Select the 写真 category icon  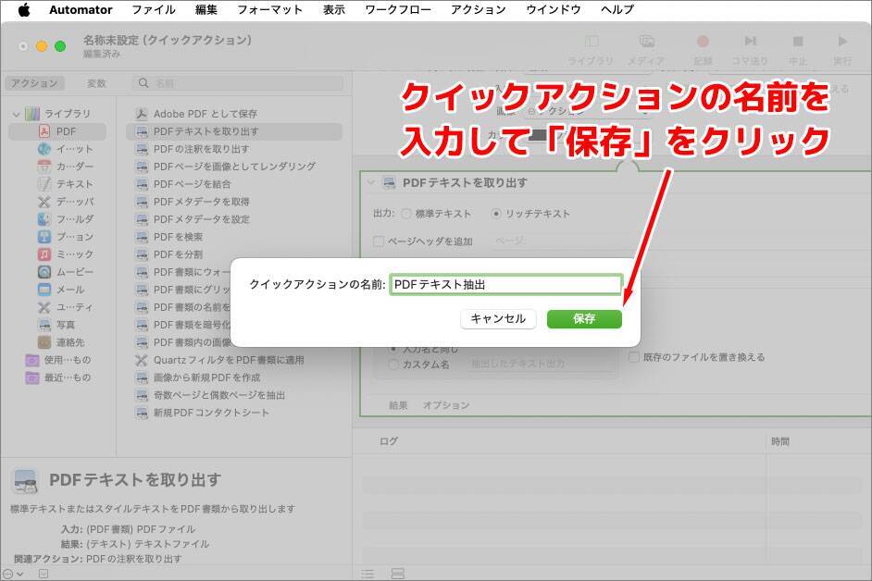(x=44, y=325)
